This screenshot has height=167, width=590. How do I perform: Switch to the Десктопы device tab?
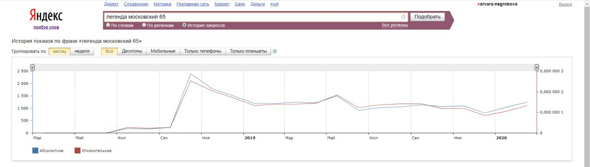coord(132,51)
